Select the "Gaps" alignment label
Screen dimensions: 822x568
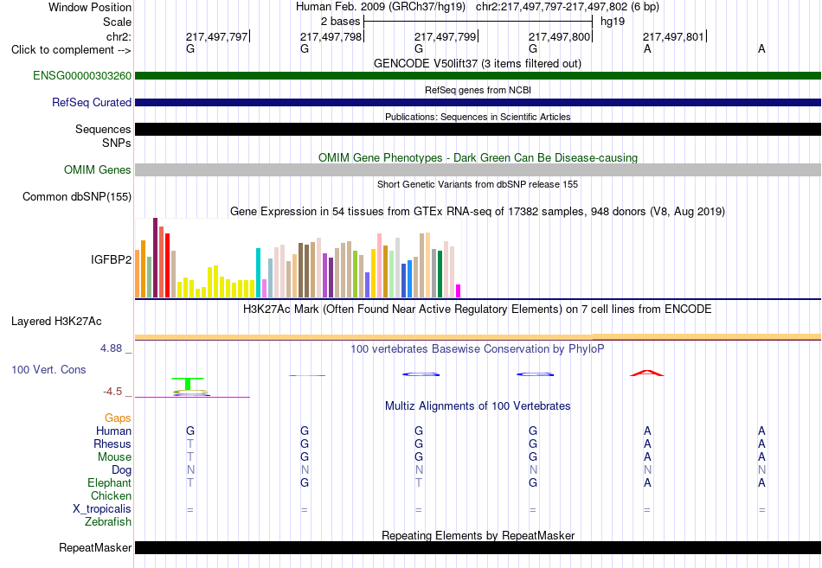click(118, 418)
